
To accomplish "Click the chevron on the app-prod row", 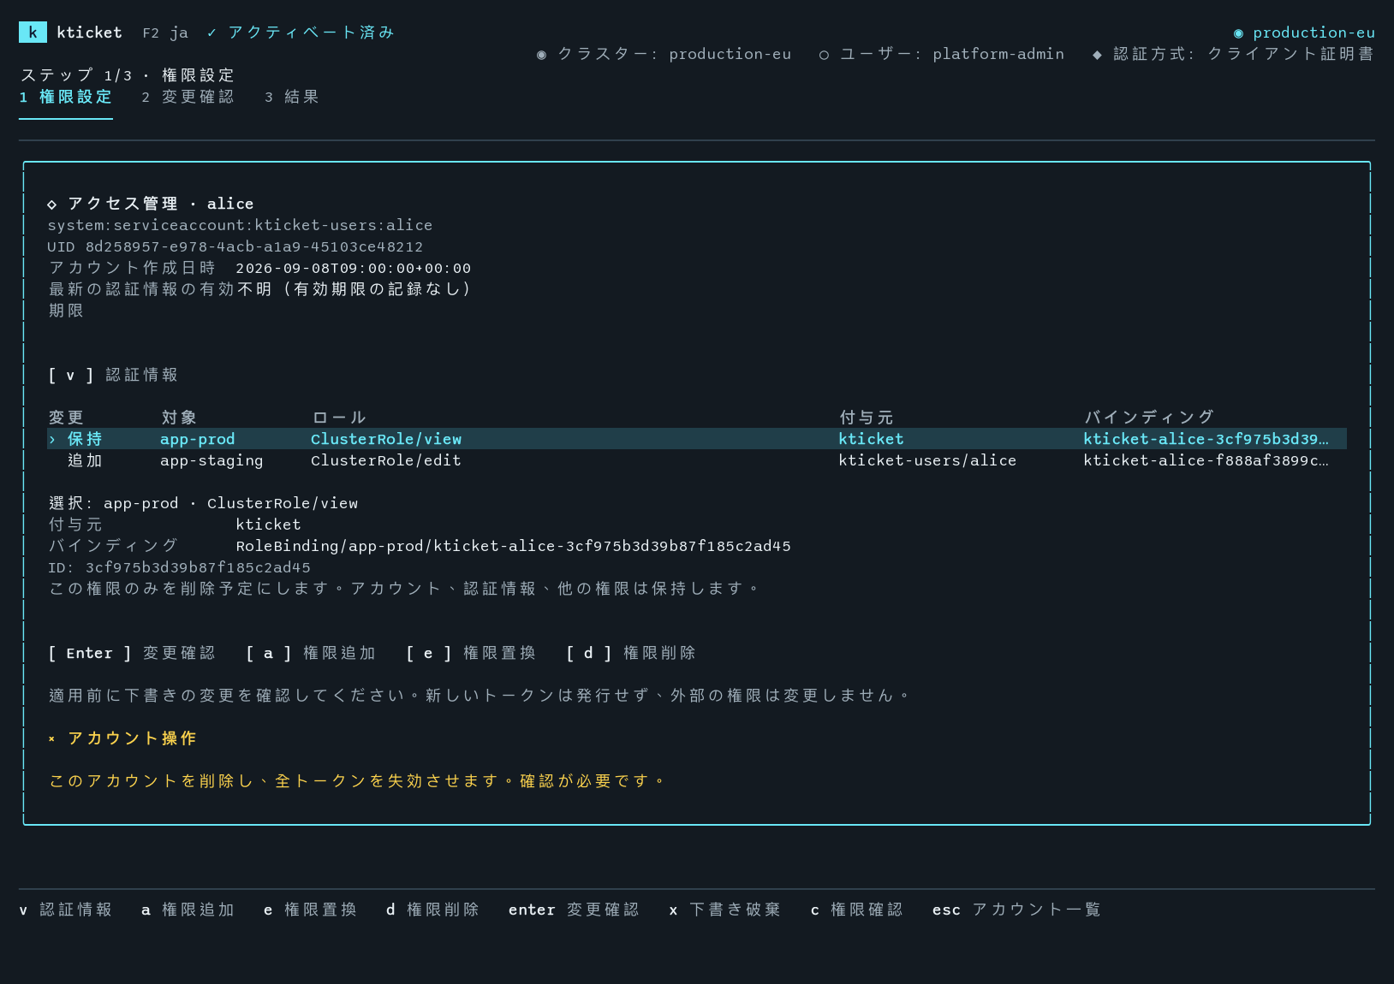I will [52, 439].
